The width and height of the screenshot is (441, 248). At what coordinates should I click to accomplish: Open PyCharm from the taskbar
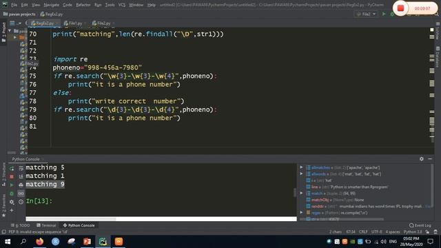[103, 242]
